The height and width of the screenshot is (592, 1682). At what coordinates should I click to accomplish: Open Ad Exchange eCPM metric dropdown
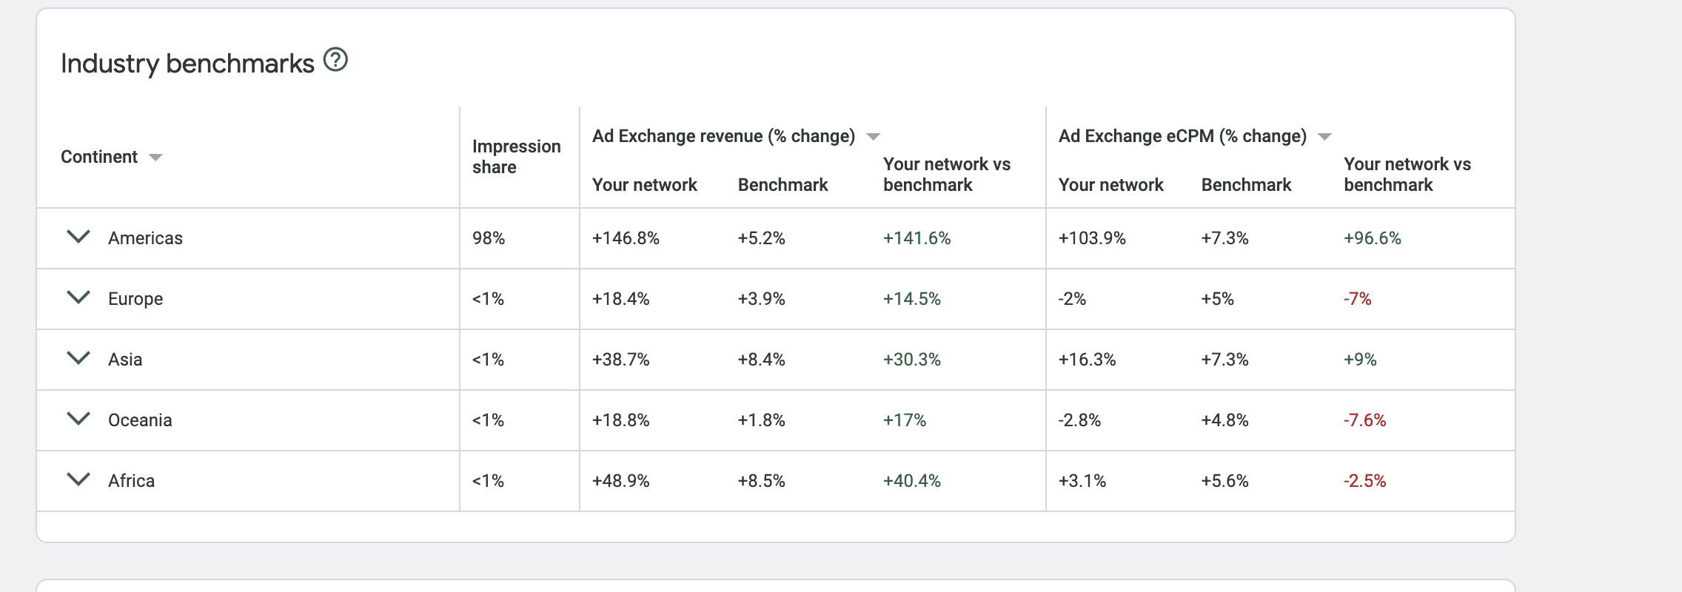pyautogui.click(x=1325, y=137)
